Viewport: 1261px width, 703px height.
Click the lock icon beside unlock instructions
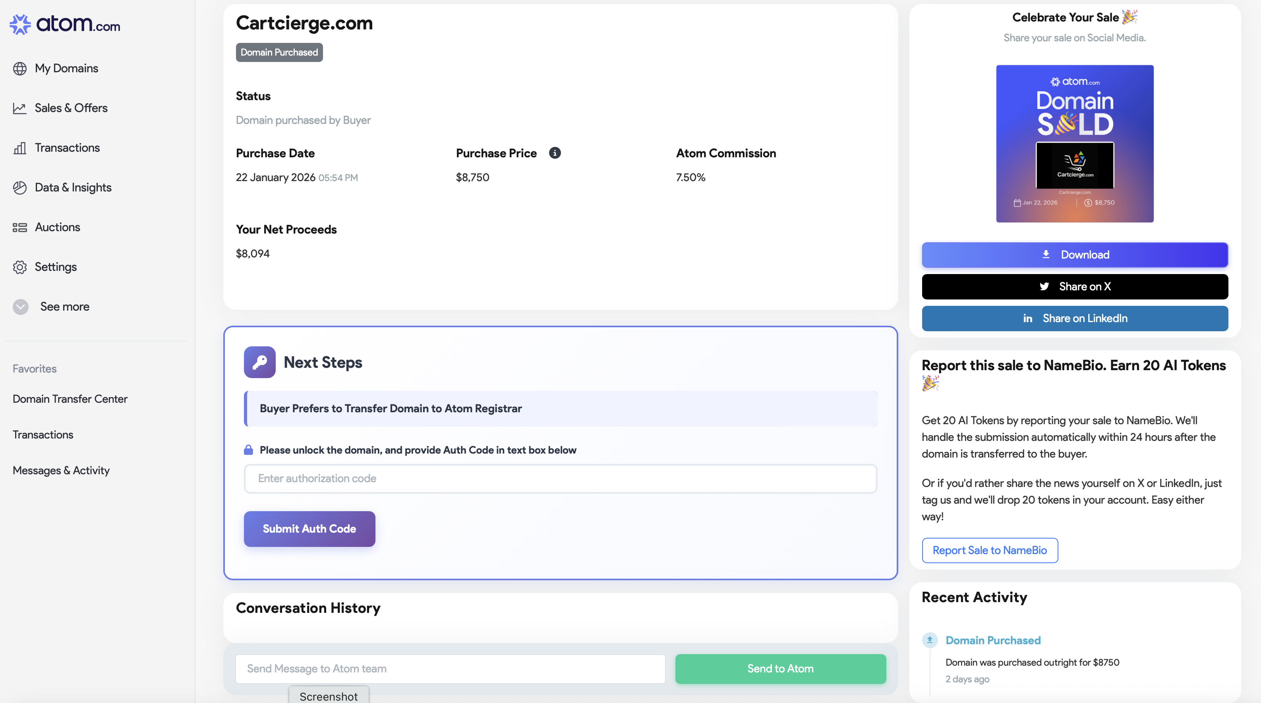point(248,450)
